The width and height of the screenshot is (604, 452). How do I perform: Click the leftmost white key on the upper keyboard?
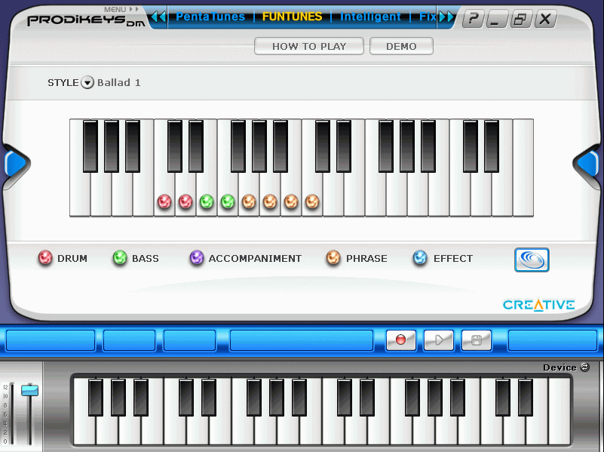point(80,195)
